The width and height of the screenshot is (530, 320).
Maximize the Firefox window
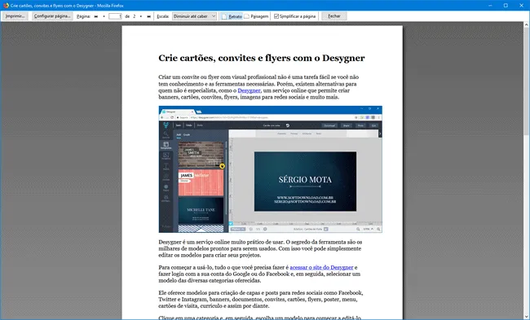pyautogui.click(x=506, y=6)
